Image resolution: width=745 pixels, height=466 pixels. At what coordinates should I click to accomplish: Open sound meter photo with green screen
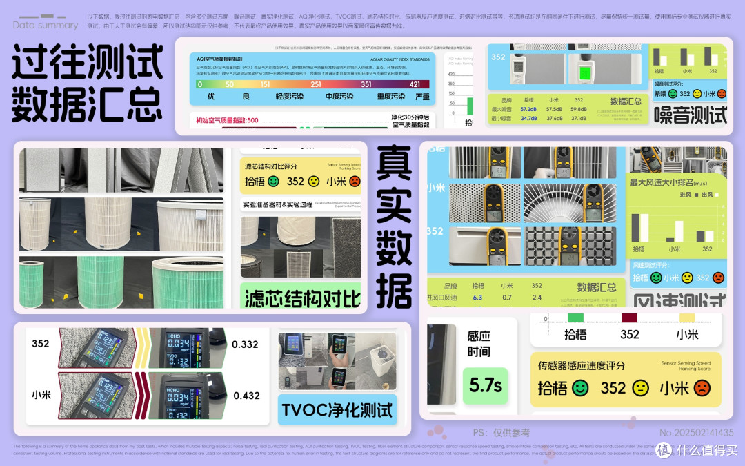pyautogui.click(x=604, y=70)
